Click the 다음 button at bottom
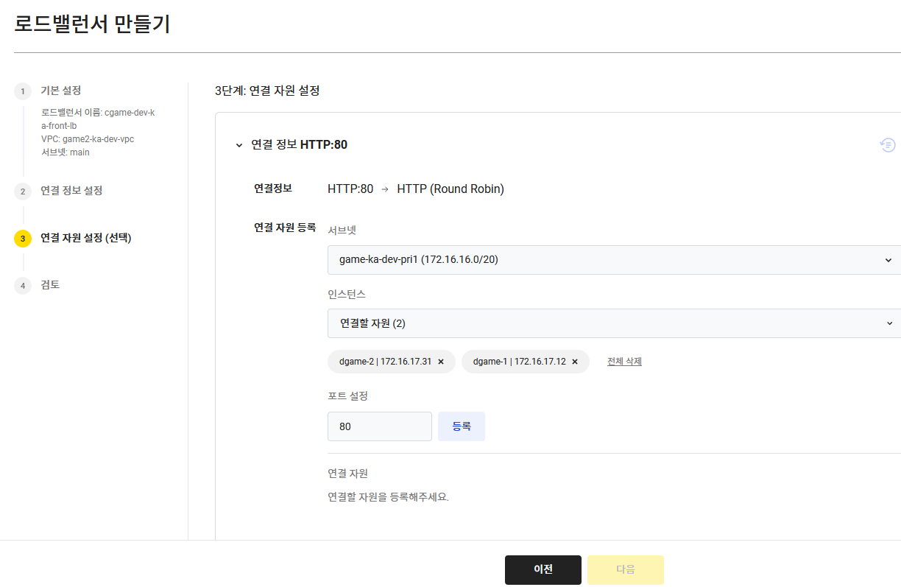Viewport: 901px width, 587px height. 625,569
